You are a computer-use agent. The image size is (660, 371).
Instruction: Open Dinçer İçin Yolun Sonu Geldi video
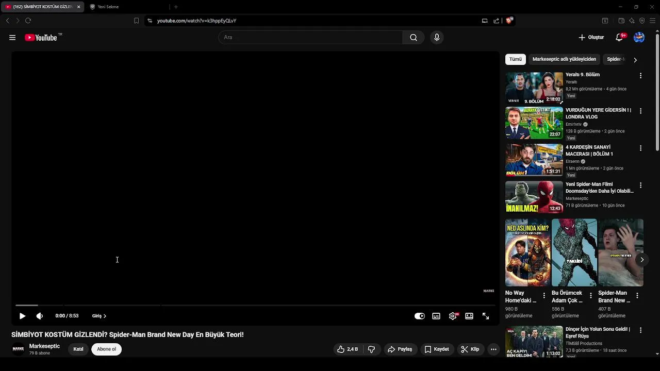point(534,342)
